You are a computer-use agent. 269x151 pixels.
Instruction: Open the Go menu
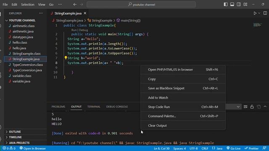click(x=51, y=5)
